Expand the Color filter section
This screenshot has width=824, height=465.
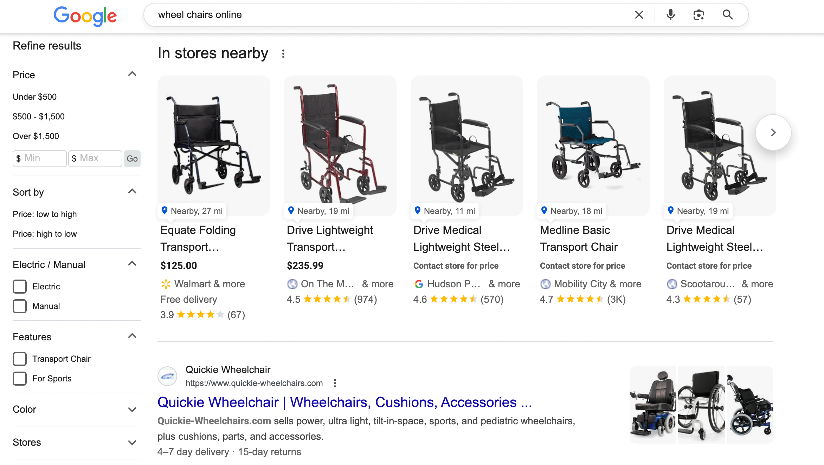click(132, 409)
